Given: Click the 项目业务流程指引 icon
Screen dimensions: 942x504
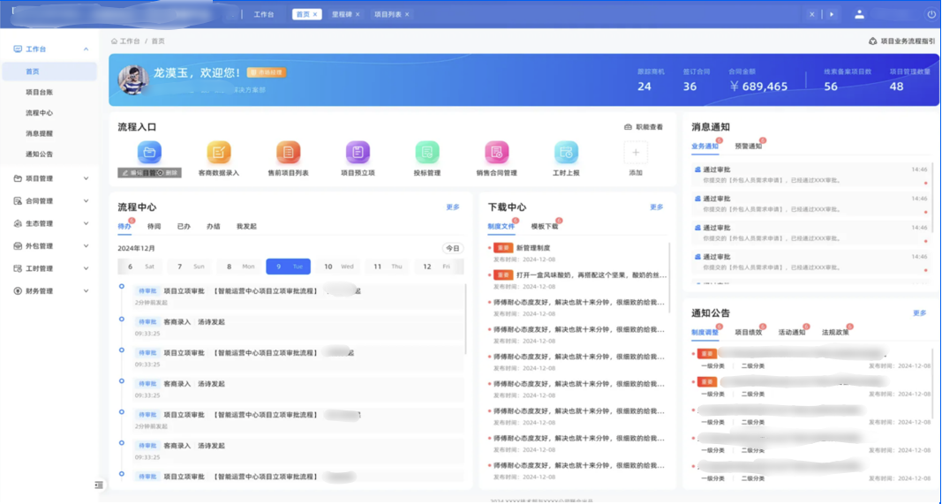Looking at the screenshot, I should (x=873, y=41).
